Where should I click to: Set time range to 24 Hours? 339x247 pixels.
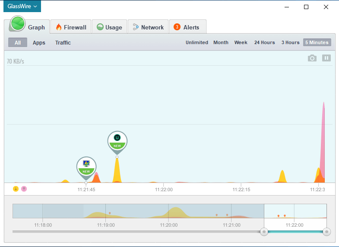264,42
